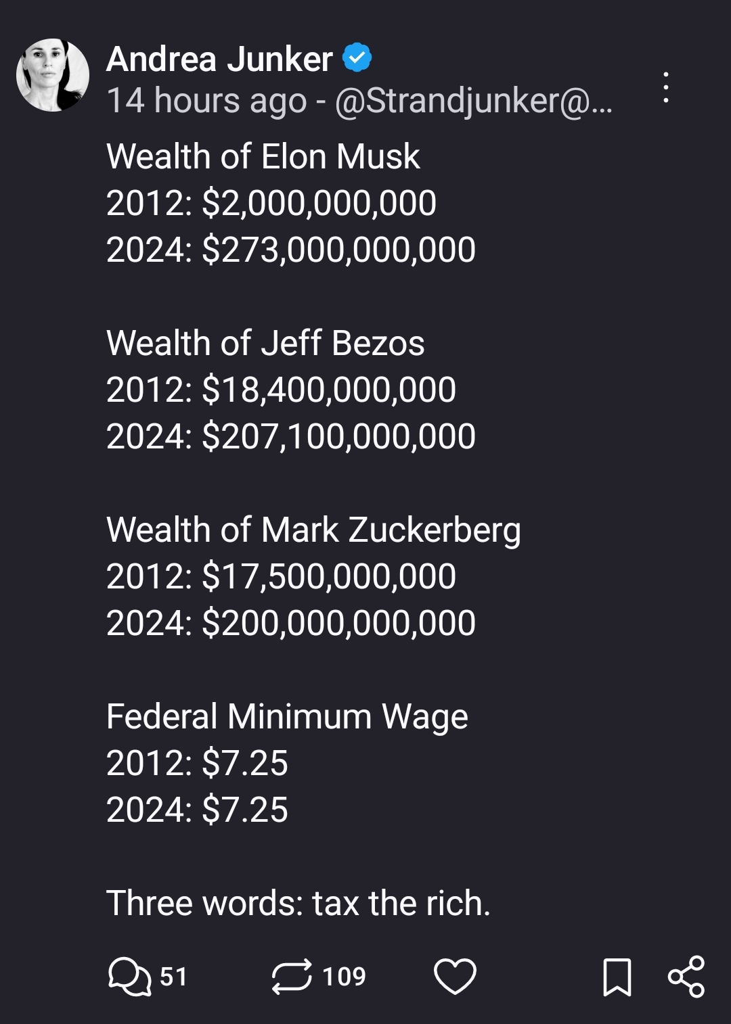Favorite the post with the heart icon
This screenshot has width=731, height=1024.
click(455, 977)
